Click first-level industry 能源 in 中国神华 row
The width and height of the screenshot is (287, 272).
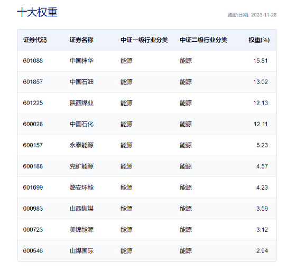[126, 61]
